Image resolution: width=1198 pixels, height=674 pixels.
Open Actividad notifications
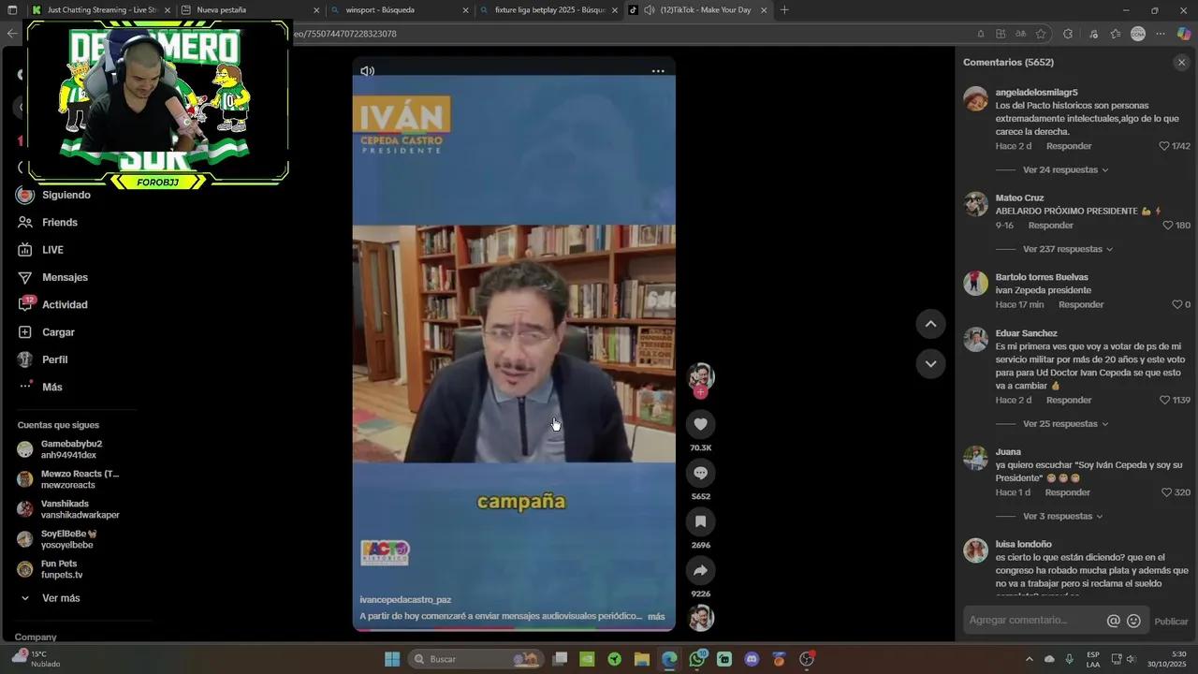click(65, 305)
